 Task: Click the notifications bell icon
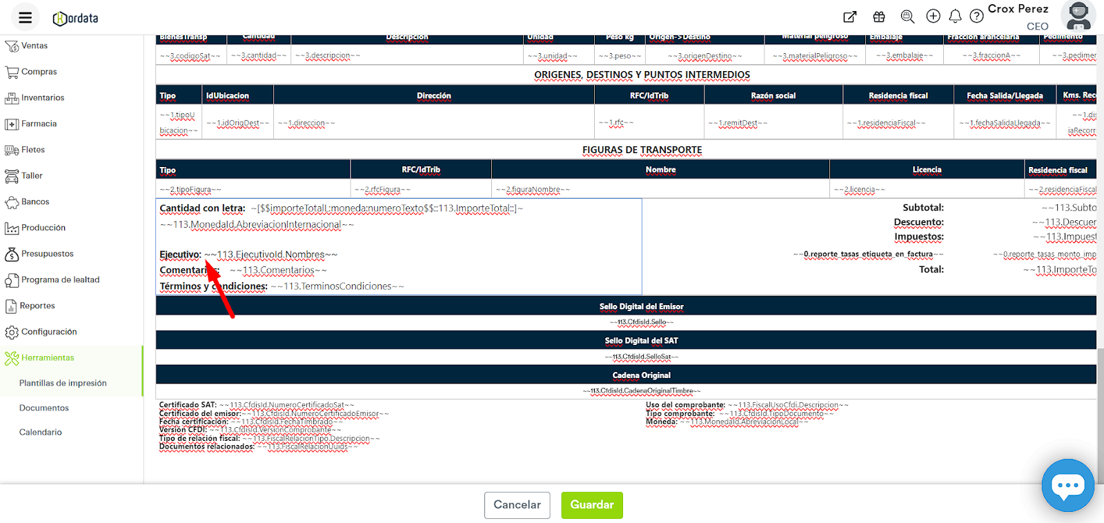[x=955, y=16]
